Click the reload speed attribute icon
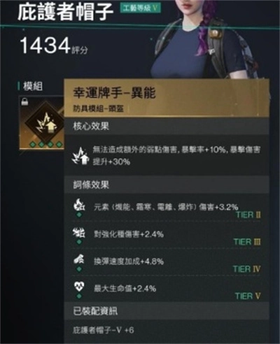The image size is (280, 344). tap(79, 259)
